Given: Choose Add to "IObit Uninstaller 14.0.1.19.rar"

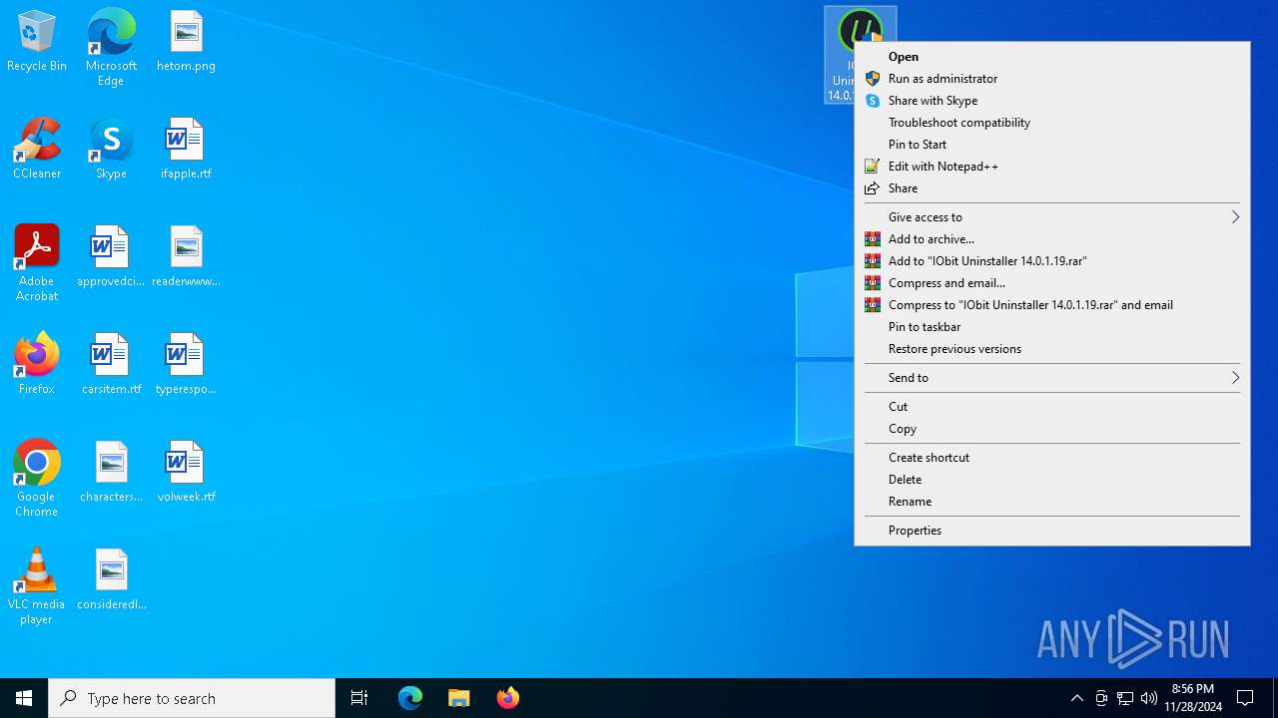Looking at the screenshot, I should [x=1052, y=261].
